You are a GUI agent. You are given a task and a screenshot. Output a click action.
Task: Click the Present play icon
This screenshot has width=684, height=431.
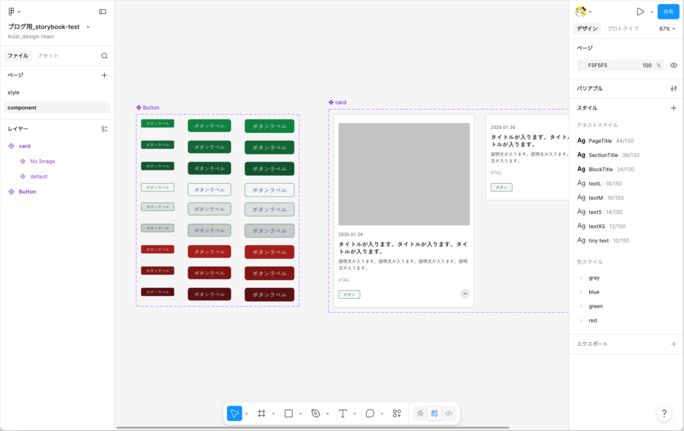click(640, 12)
